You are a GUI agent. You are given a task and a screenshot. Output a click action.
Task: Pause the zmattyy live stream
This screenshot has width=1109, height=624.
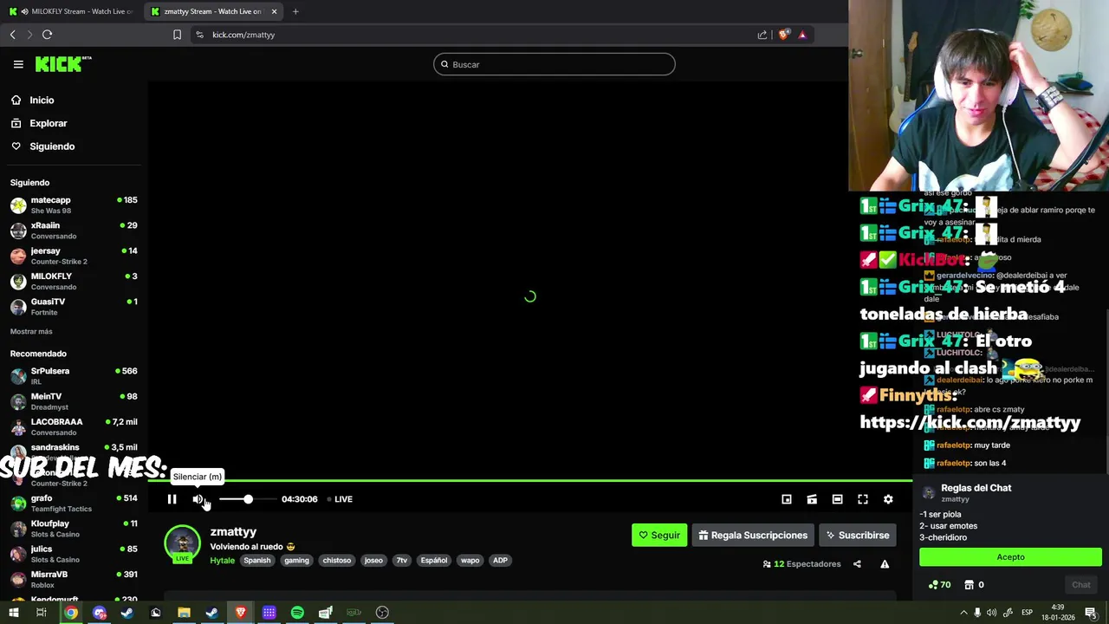(172, 499)
